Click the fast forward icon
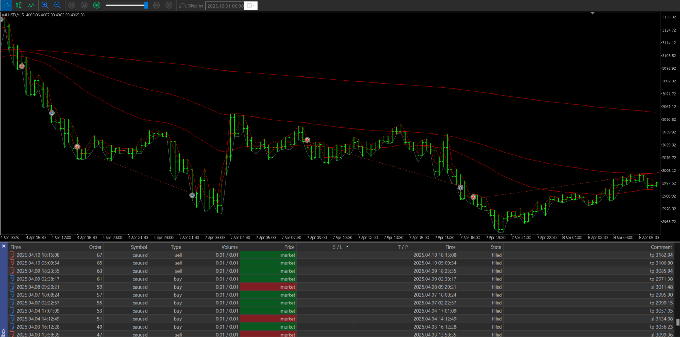 click(157, 5)
